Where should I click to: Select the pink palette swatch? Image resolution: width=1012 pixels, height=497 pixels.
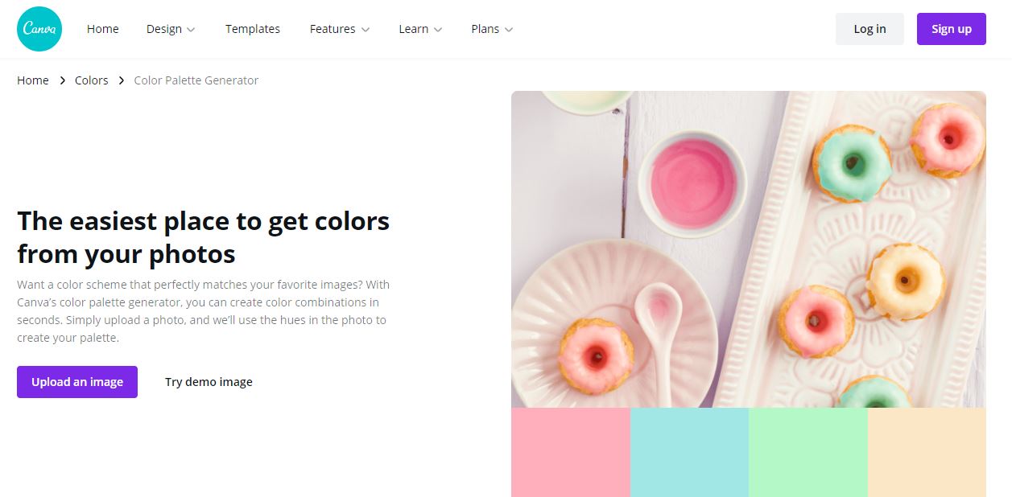pos(571,452)
